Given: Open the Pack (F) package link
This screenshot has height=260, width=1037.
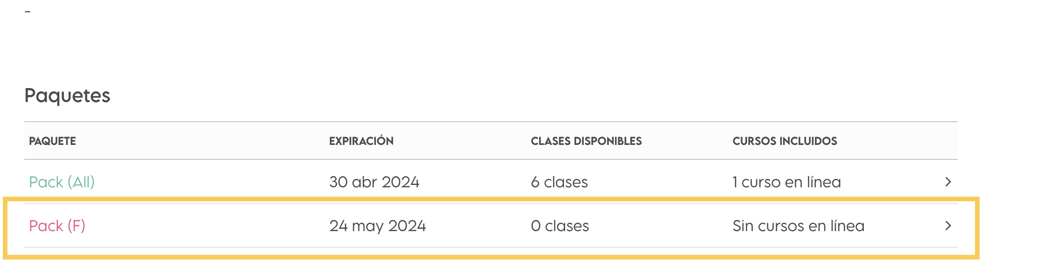Looking at the screenshot, I should click(x=57, y=226).
